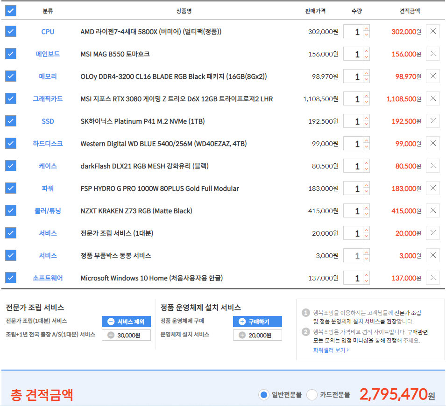The width and height of the screenshot is (446, 406).
Task: Click product name AMD 라이젠7-4세대 5800X
Action: click(151, 32)
